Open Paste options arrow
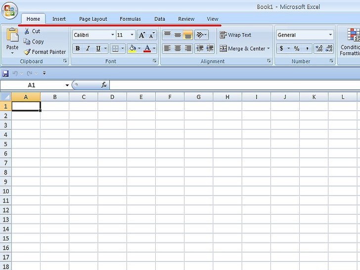This screenshot has height=270, width=360. tap(12, 53)
